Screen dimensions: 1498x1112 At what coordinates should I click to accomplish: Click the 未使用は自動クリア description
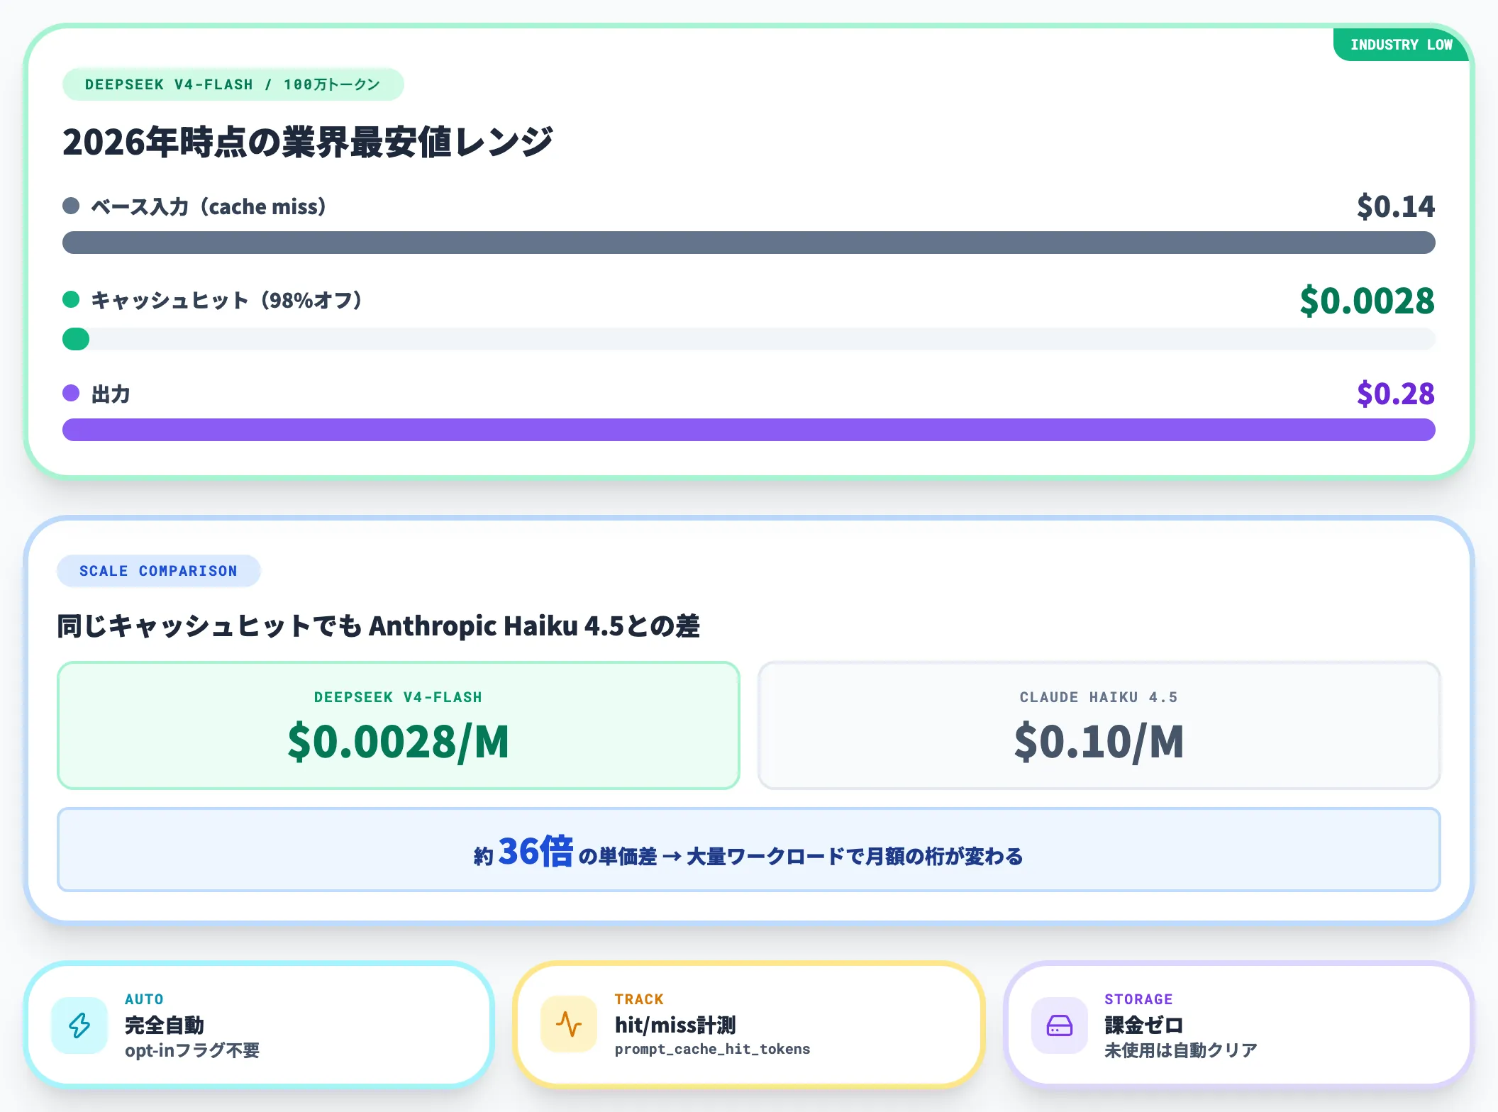click(x=1181, y=1050)
